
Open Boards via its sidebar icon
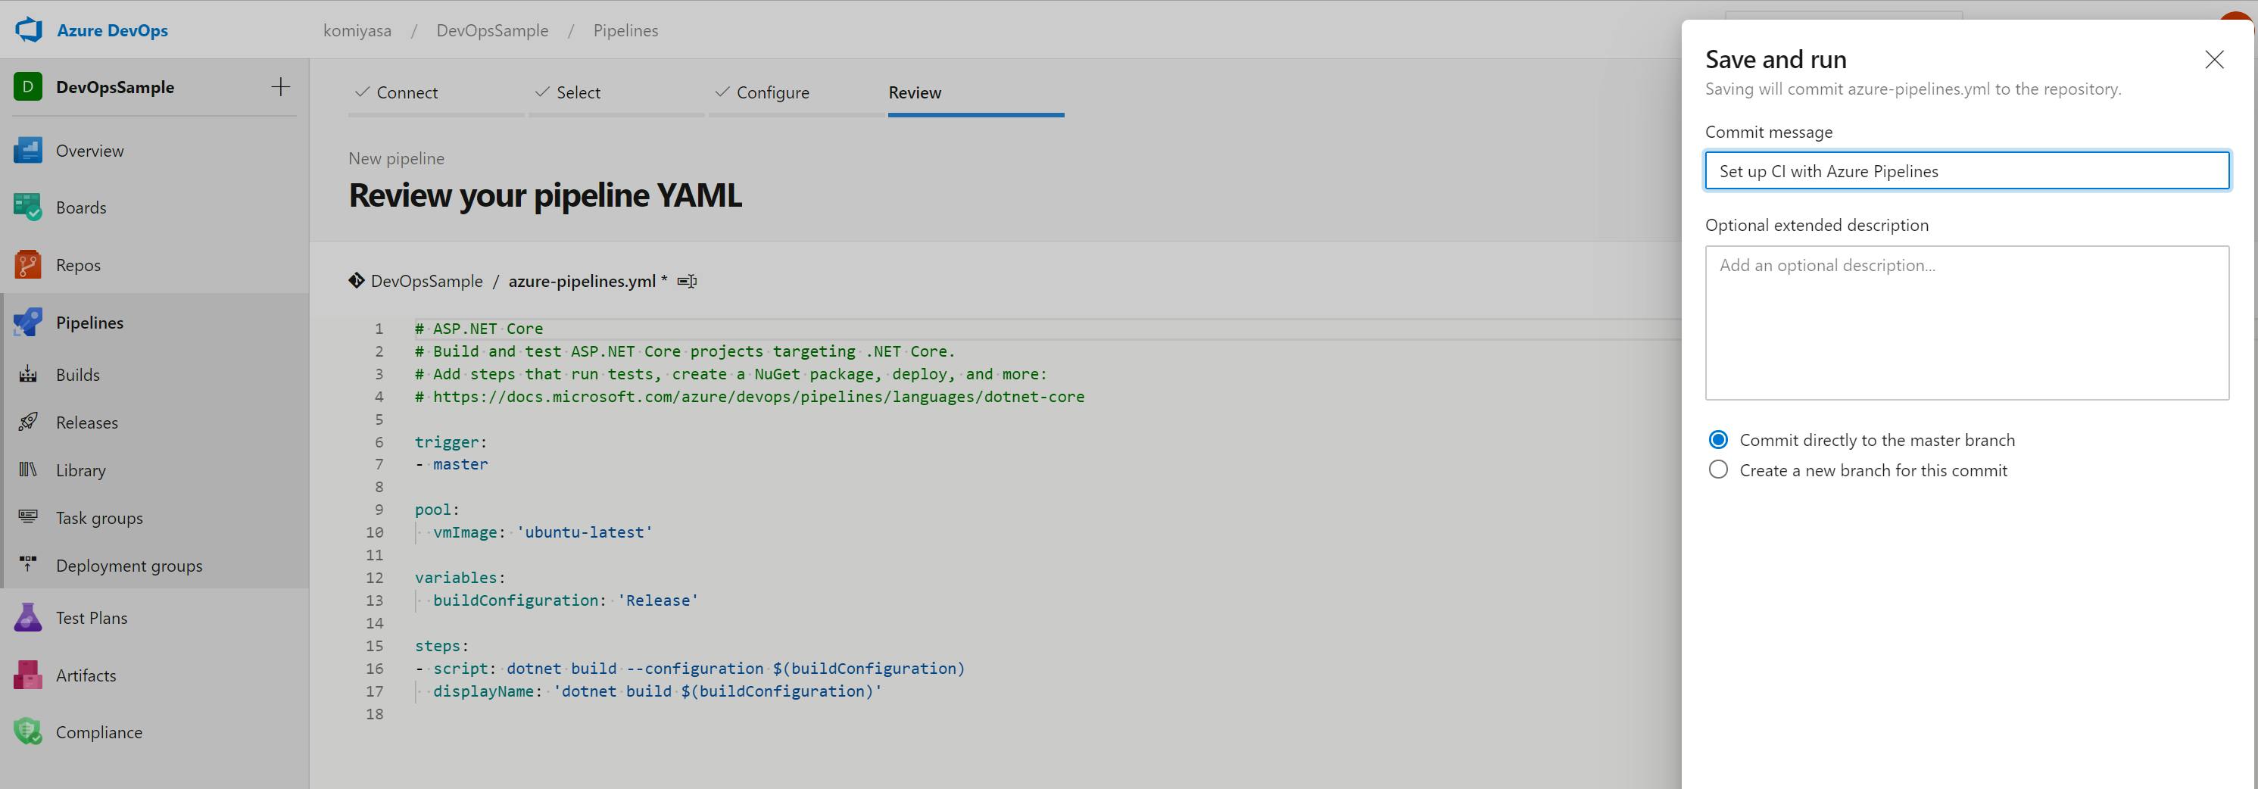click(x=28, y=207)
